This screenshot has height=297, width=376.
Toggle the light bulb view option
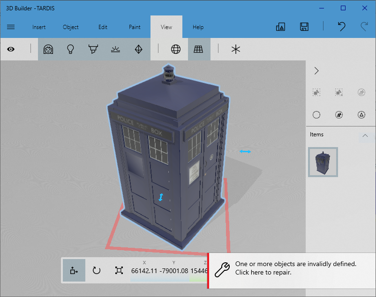(70, 49)
